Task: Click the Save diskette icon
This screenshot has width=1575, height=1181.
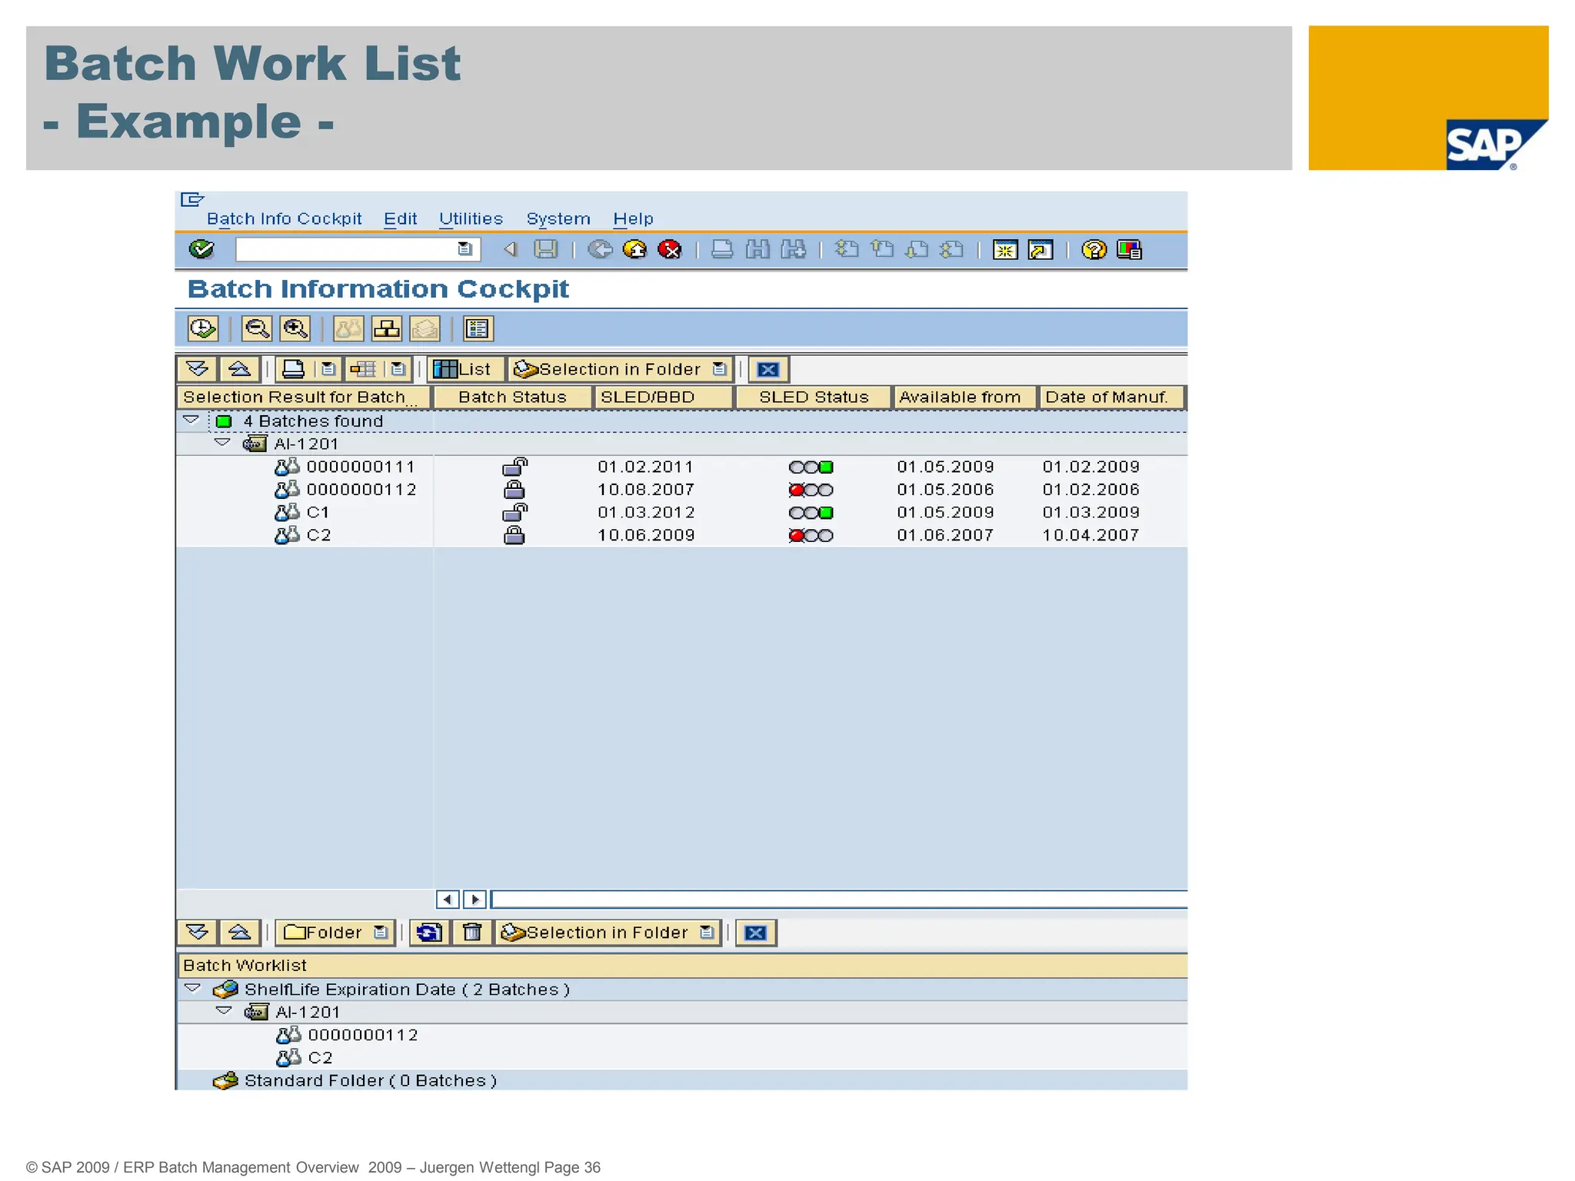Action: click(546, 249)
